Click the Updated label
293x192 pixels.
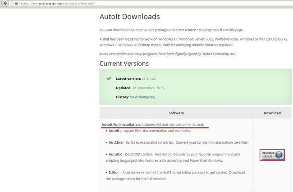point(124,88)
